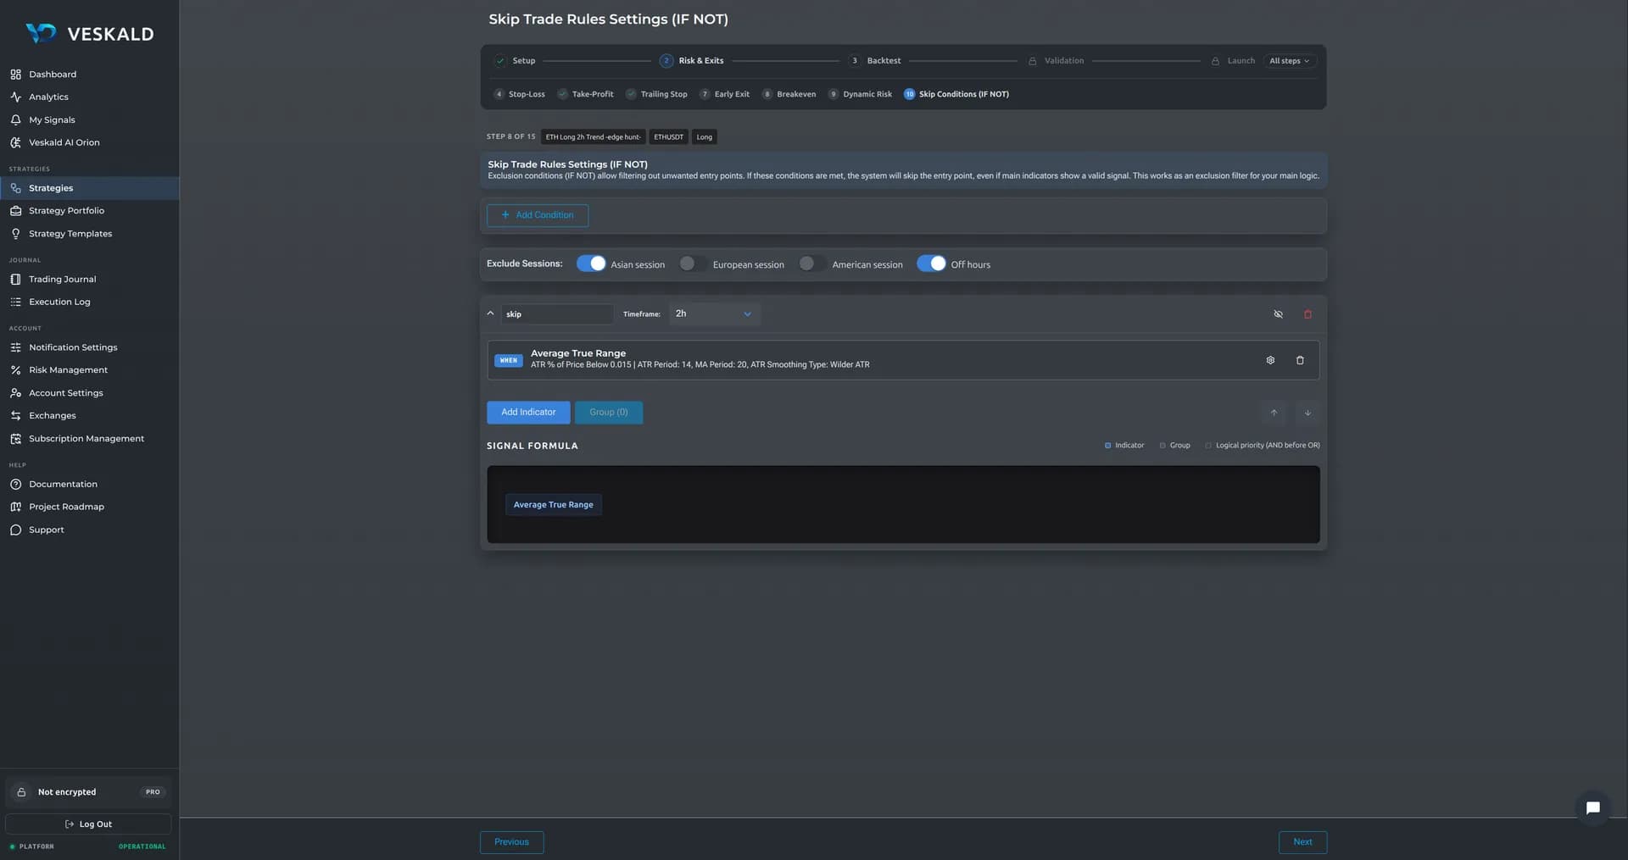Move the condition down with arrow
The height and width of the screenshot is (860, 1628).
(1307, 413)
